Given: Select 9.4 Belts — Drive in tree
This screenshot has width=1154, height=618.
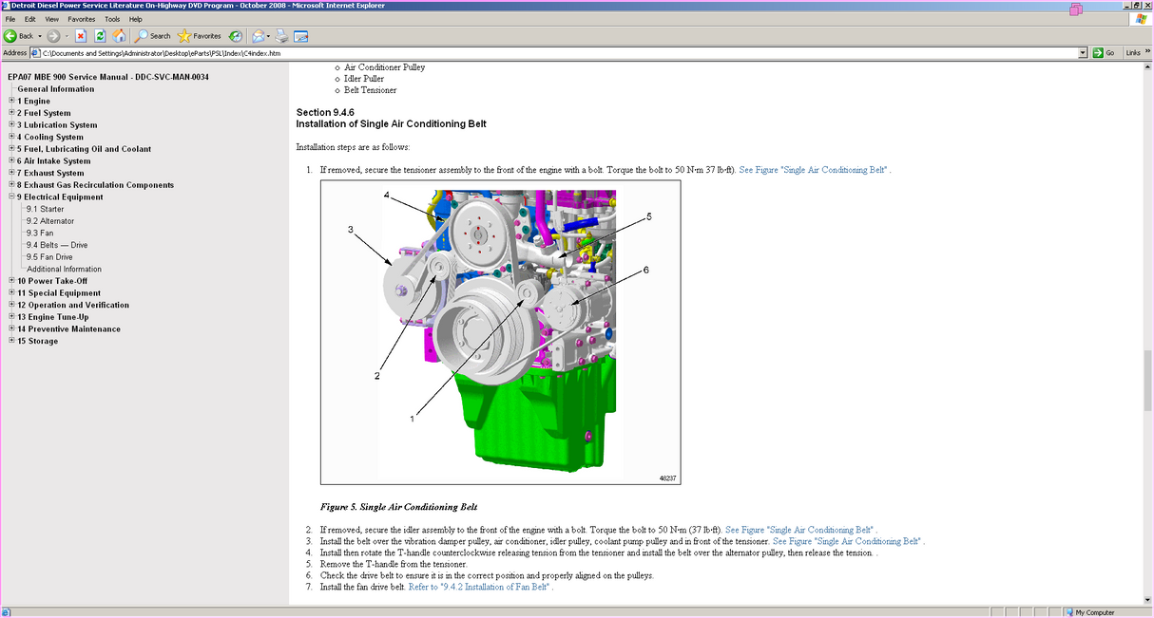Looking at the screenshot, I should [56, 245].
